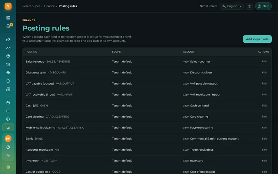
Task: Open the archive box icon in sidebar
Action: [x=8, y=64]
